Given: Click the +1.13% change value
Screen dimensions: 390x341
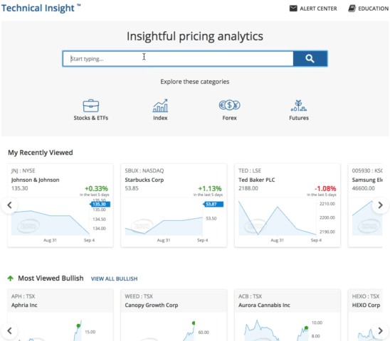Looking at the screenshot, I should coord(210,188).
